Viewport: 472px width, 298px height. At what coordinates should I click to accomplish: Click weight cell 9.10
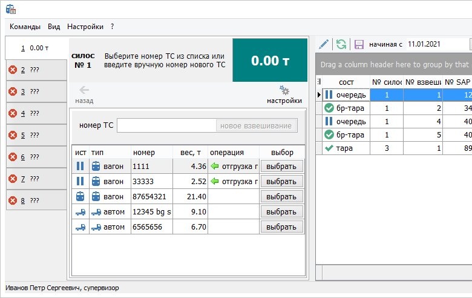tap(190, 212)
